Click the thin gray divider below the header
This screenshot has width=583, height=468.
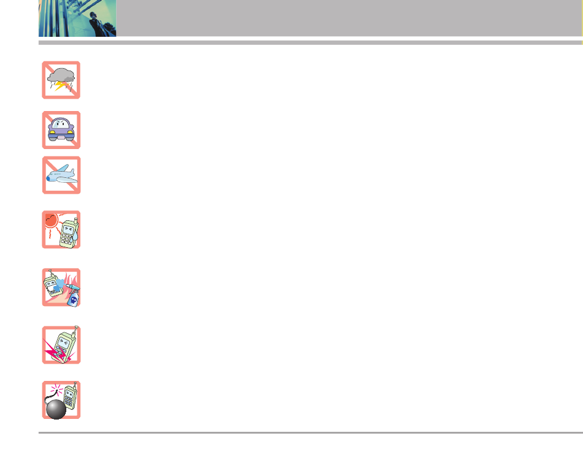[311, 43]
